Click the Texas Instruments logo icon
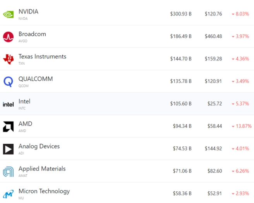 coord(8,59)
